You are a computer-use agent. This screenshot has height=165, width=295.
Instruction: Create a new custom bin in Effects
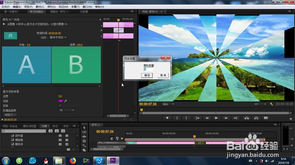[x=68, y=149]
